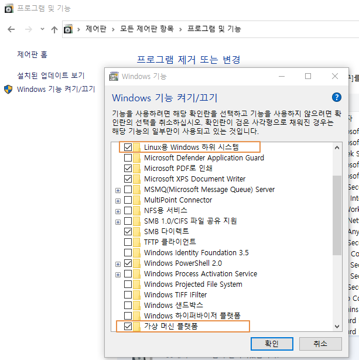Open 제어판 홈 link

32,54
